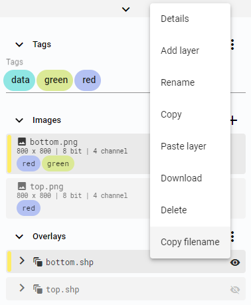Select Paste layer option
Screen dimensions: 251x305
(x=190, y=146)
